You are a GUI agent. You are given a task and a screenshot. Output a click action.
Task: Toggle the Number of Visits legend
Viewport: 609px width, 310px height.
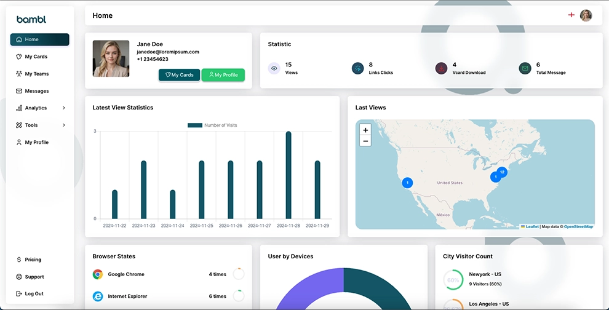pyautogui.click(x=212, y=125)
